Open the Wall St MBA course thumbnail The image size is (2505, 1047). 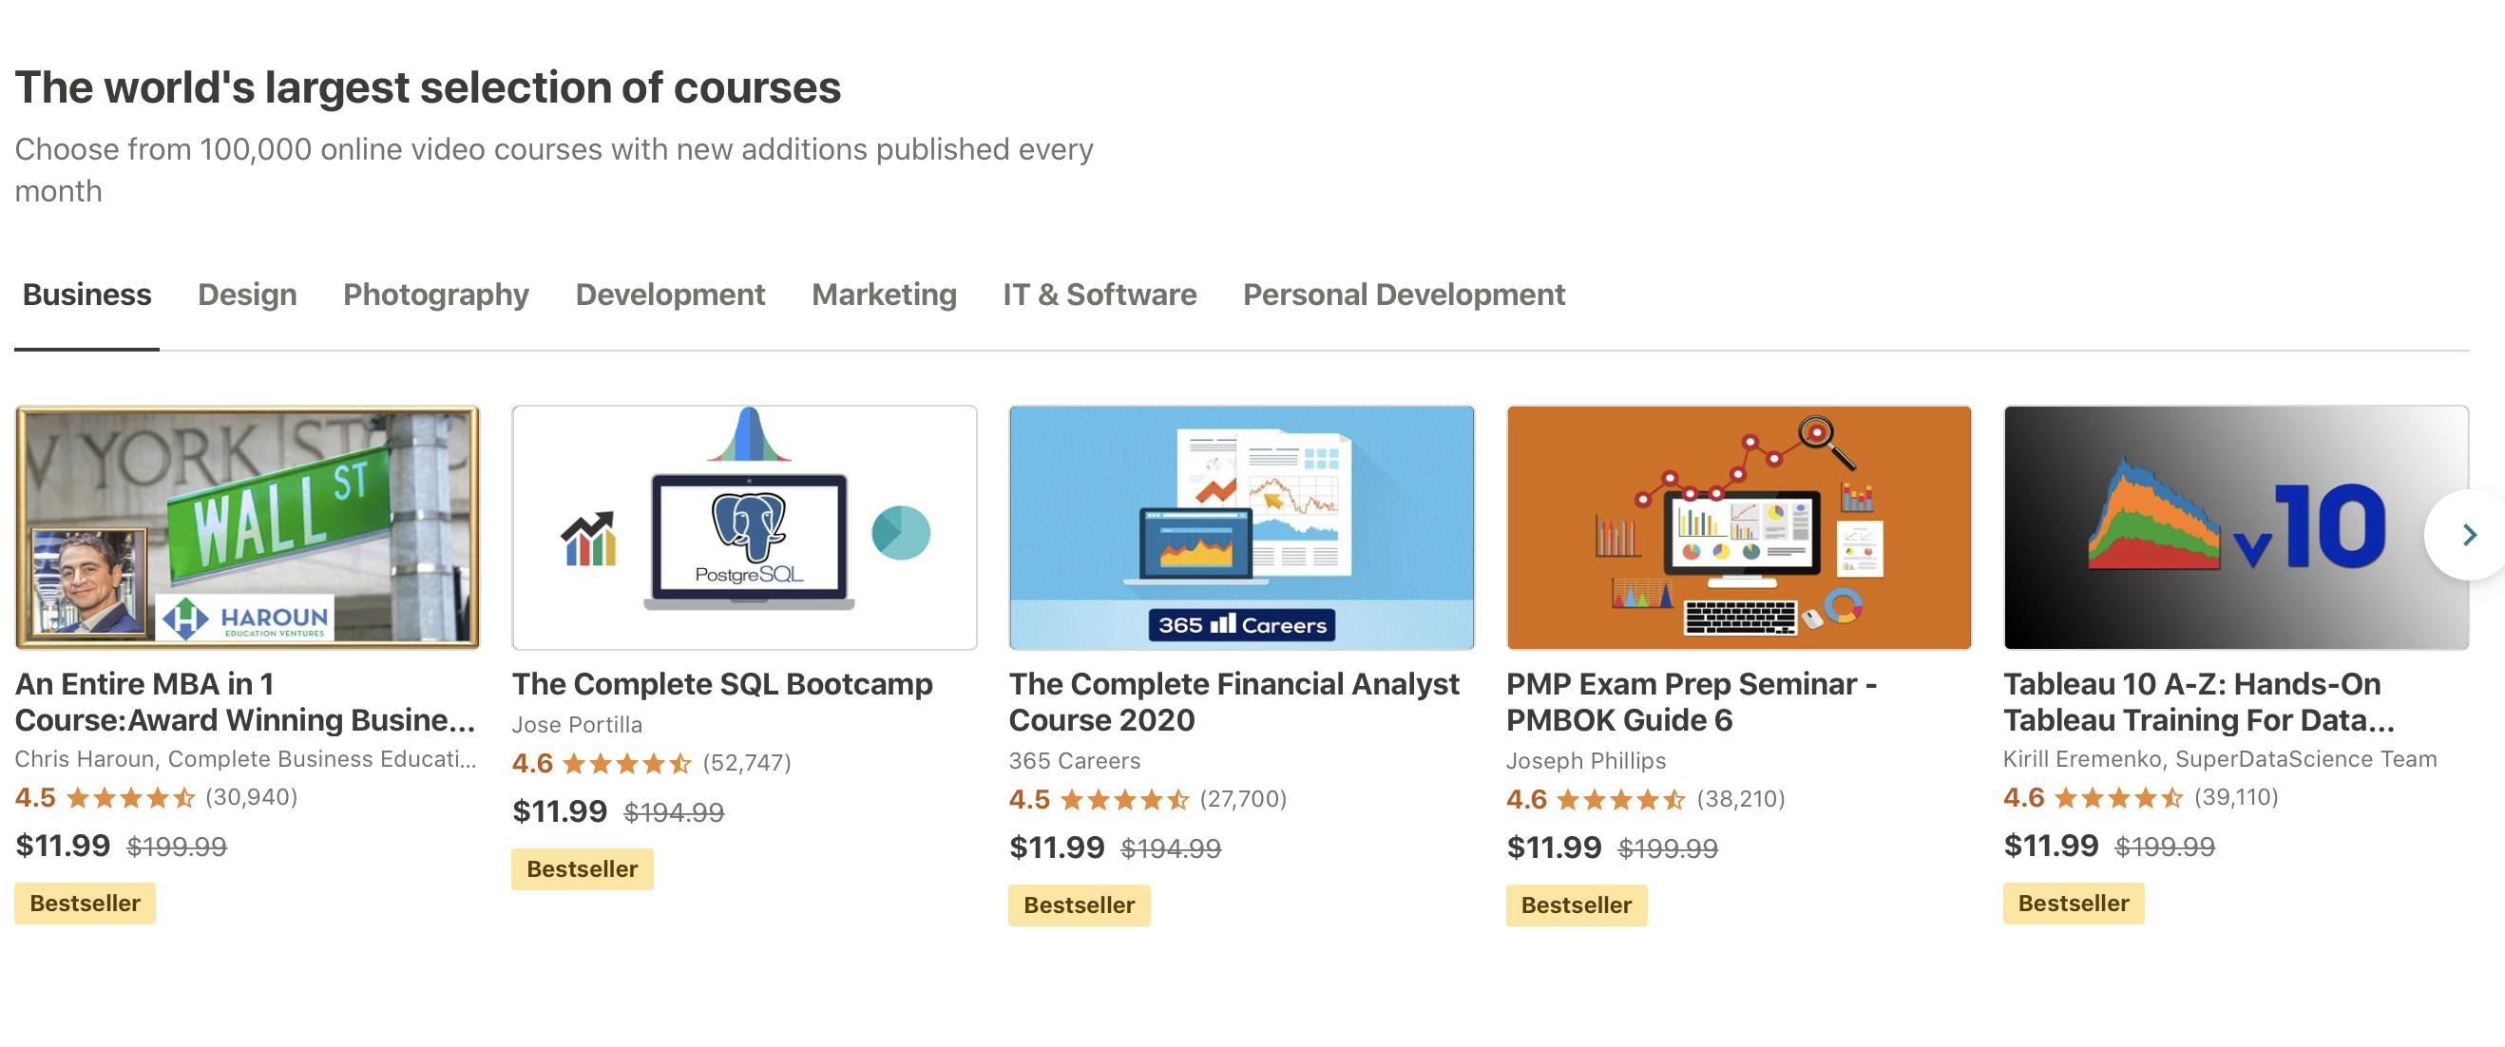[x=247, y=527]
